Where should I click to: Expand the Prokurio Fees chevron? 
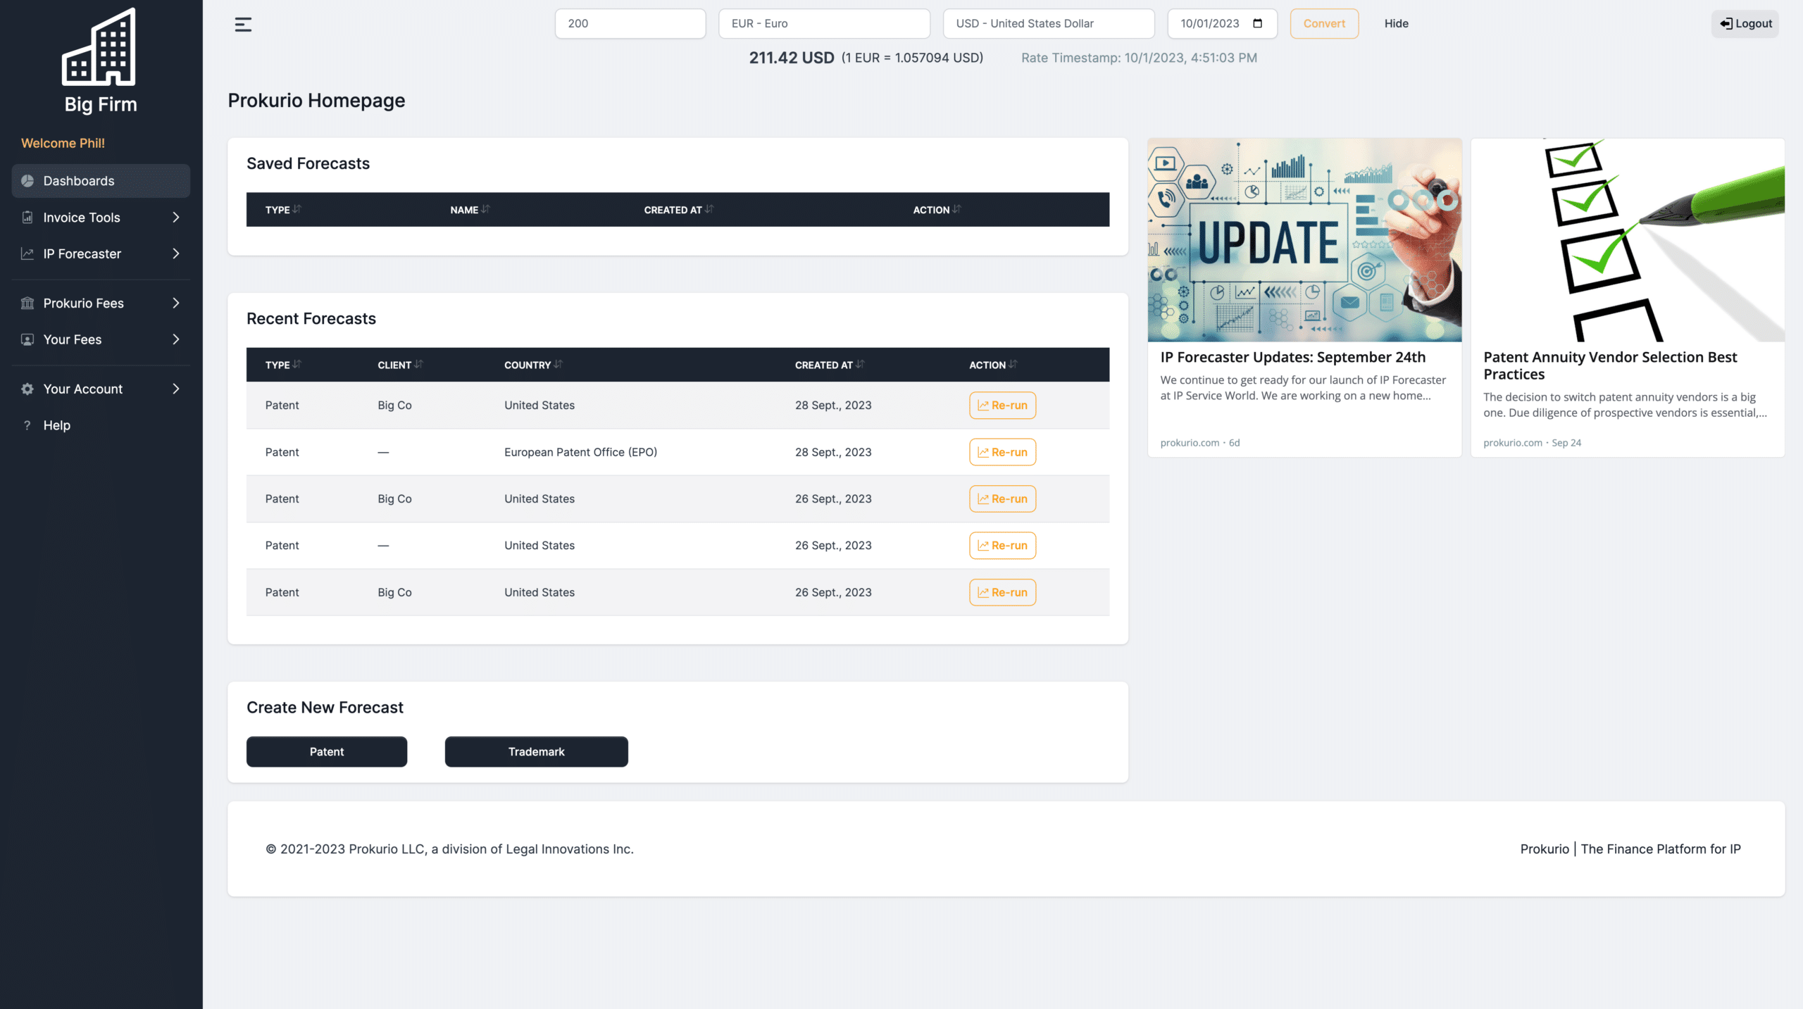click(x=176, y=303)
